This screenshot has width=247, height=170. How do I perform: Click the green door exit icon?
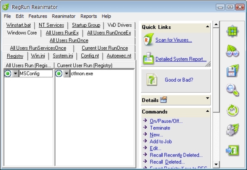tap(233, 150)
